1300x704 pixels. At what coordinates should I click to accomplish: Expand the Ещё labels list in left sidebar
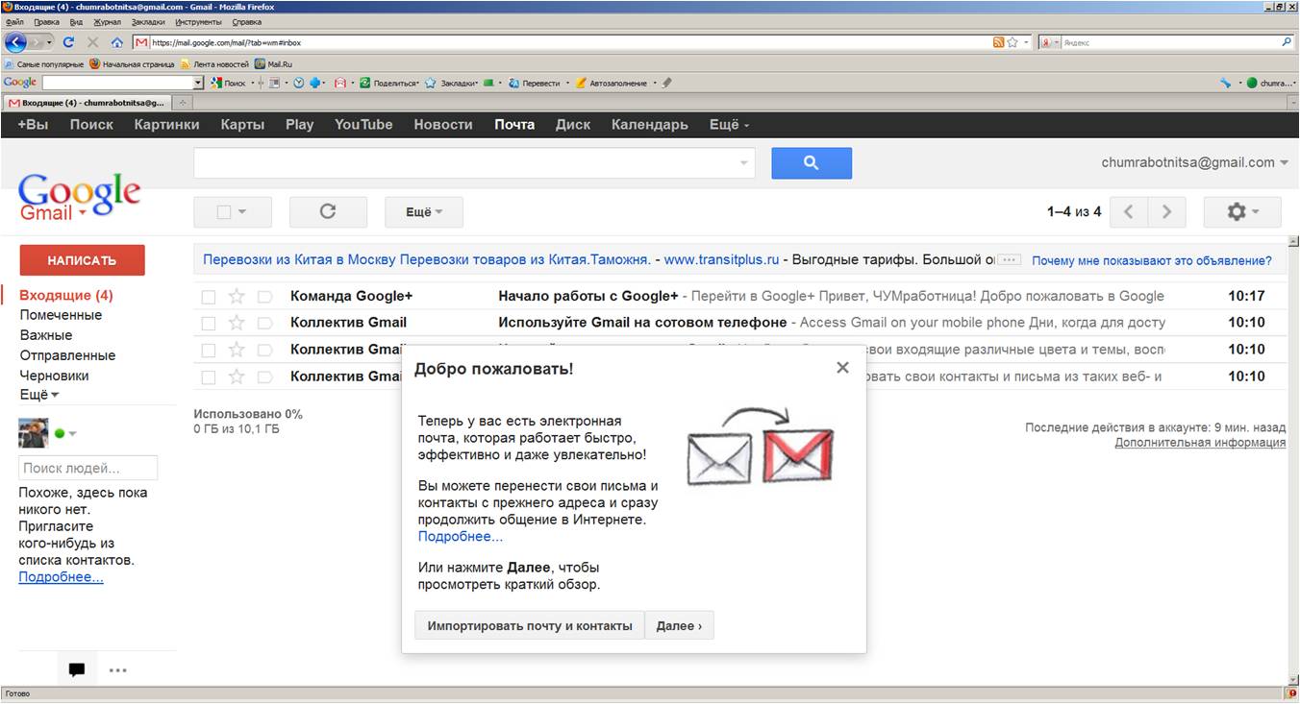pos(39,395)
